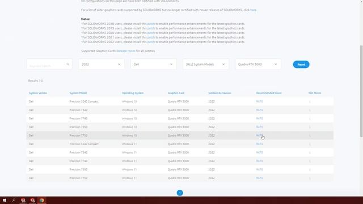
Task: Open R470 driver for Precision 7550 Windows 11
Action: pyautogui.click(x=259, y=169)
